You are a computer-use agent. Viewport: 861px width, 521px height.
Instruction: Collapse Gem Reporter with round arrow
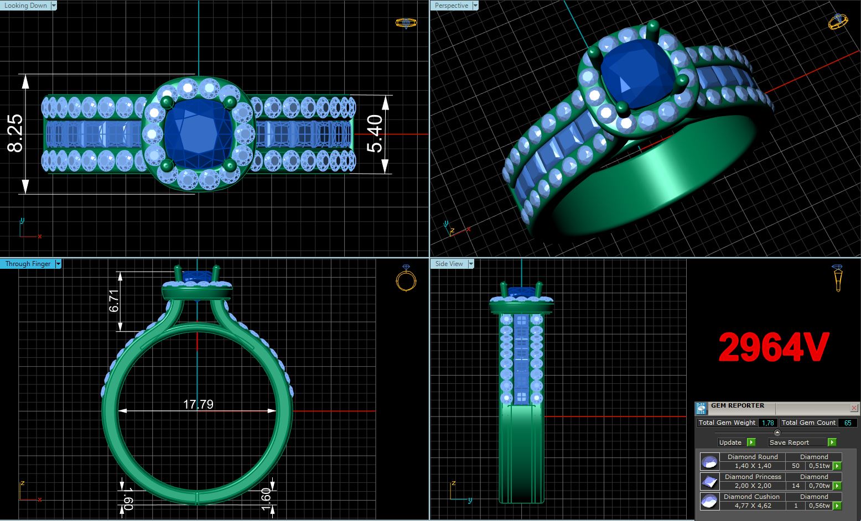[777, 433]
